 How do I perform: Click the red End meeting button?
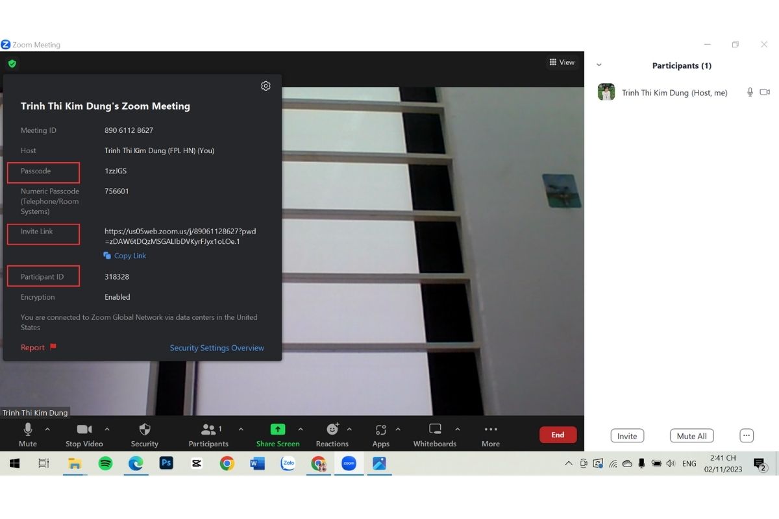click(x=558, y=435)
